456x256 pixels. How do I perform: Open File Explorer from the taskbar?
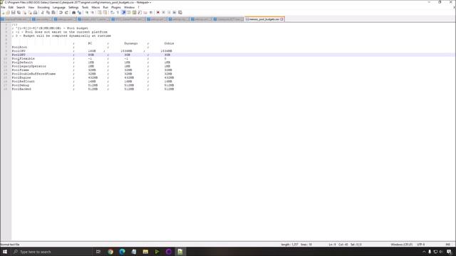pyautogui.click(x=145, y=252)
